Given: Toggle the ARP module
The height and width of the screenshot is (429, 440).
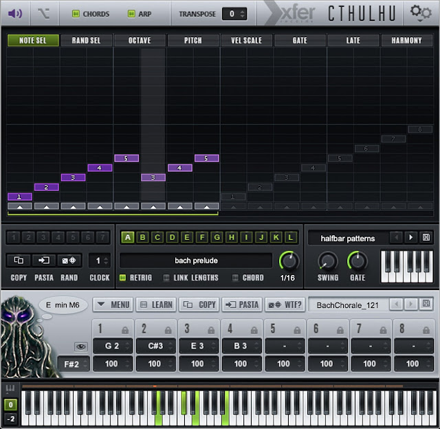Looking at the screenshot, I should point(131,14).
